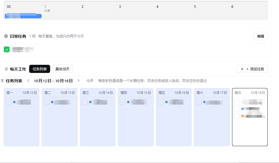The height and width of the screenshot is (163, 279).
Task: Click calendar day 3
Action: 120,7
